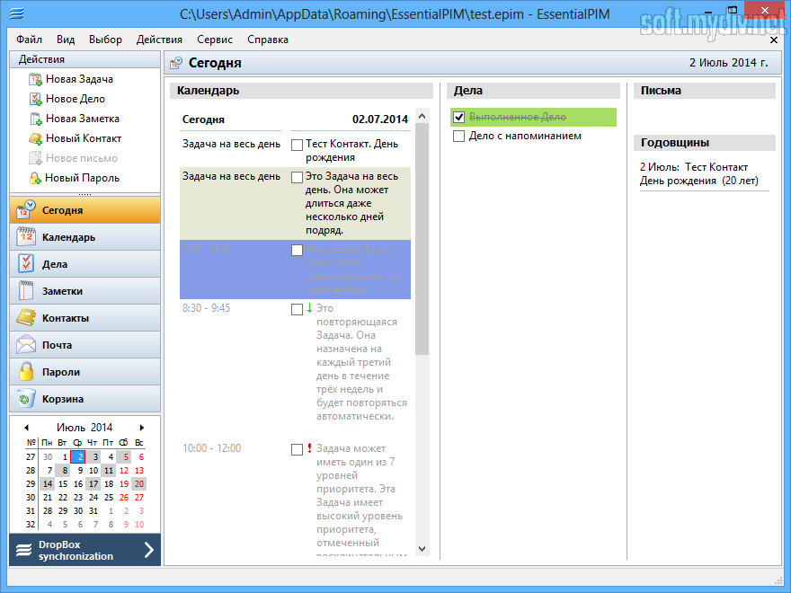791x593 pixels.
Task: Click the Годовщины section header
Action: point(704,143)
